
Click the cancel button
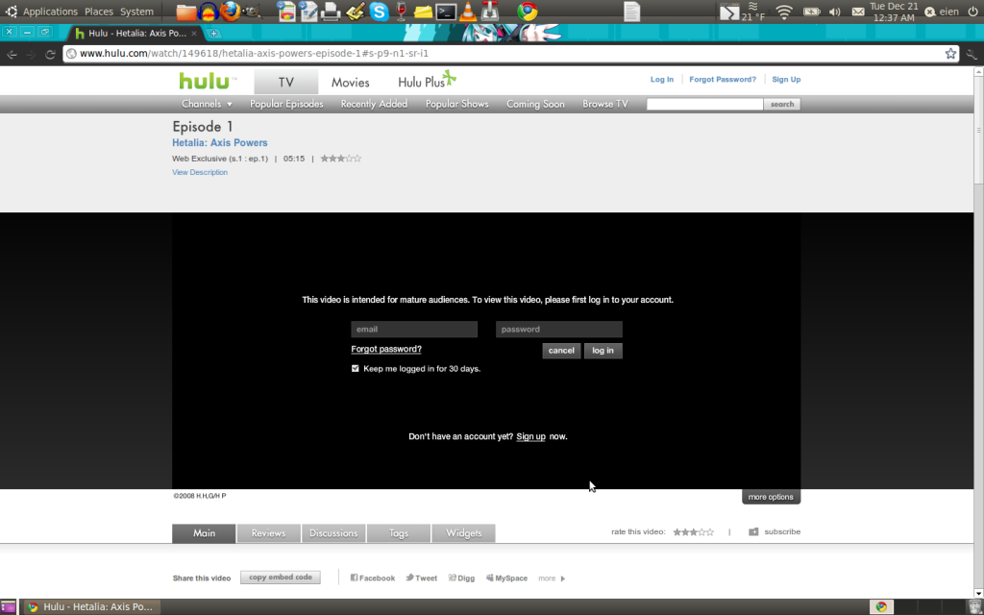click(561, 350)
